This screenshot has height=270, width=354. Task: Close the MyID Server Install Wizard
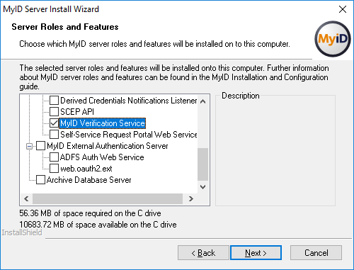(x=343, y=9)
